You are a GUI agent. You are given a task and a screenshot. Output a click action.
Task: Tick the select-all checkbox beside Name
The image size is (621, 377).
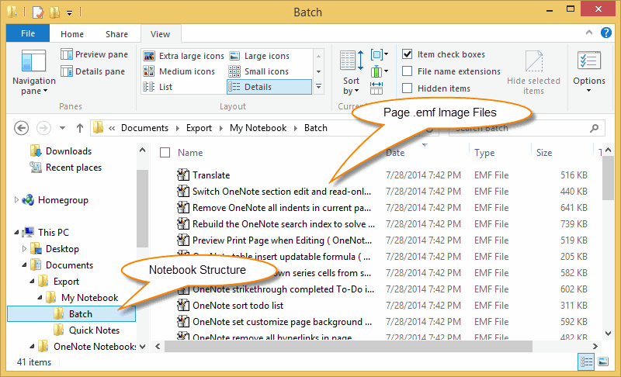pyautogui.click(x=165, y=153)
